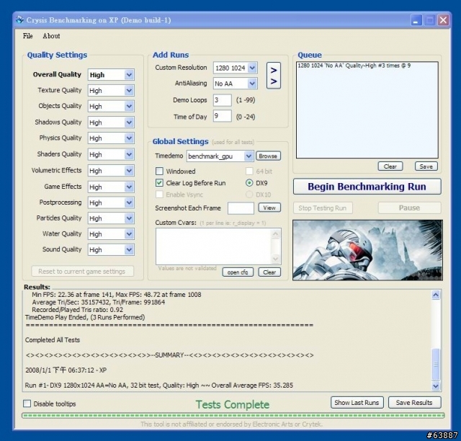The image size is (461, 441).
Task: Close the Crysis Benchmarking window
Action: point(444,20)
